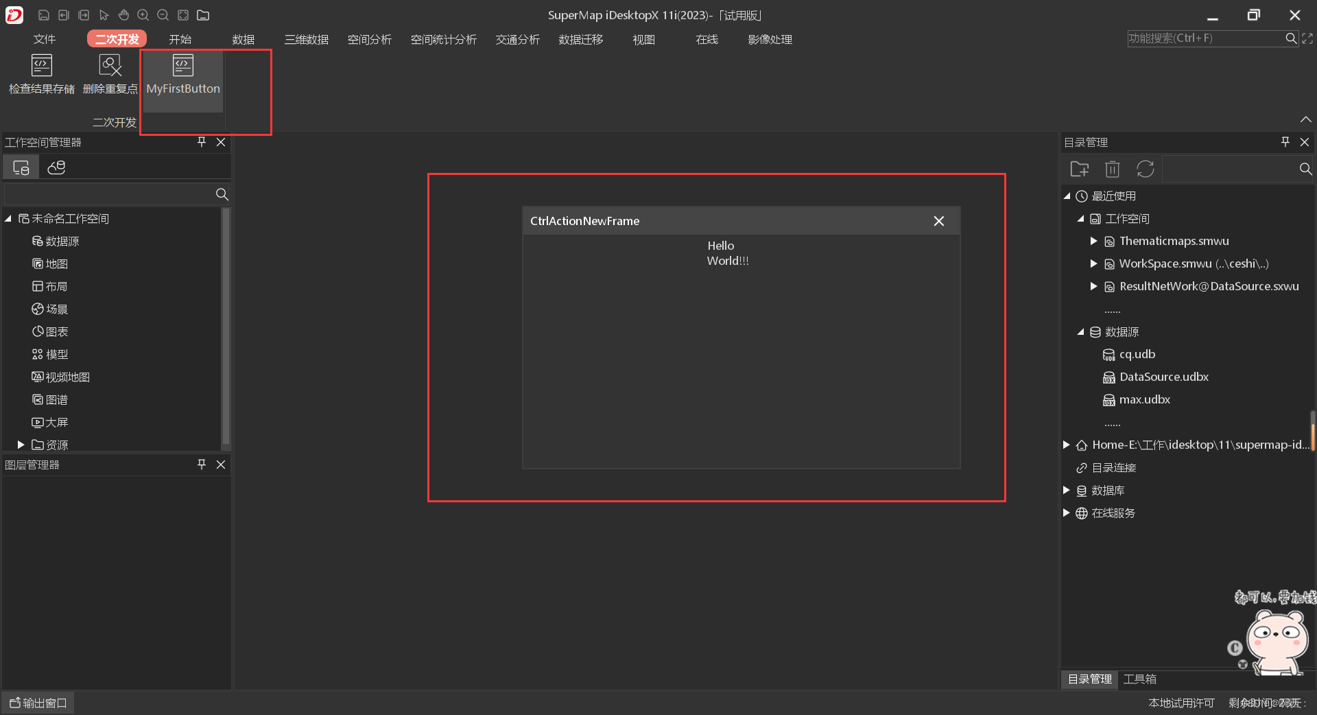The height and width of the screenshot is (715, 1317).
Task: Pin the 目录管理 panel
Action: pos(1285,142)
